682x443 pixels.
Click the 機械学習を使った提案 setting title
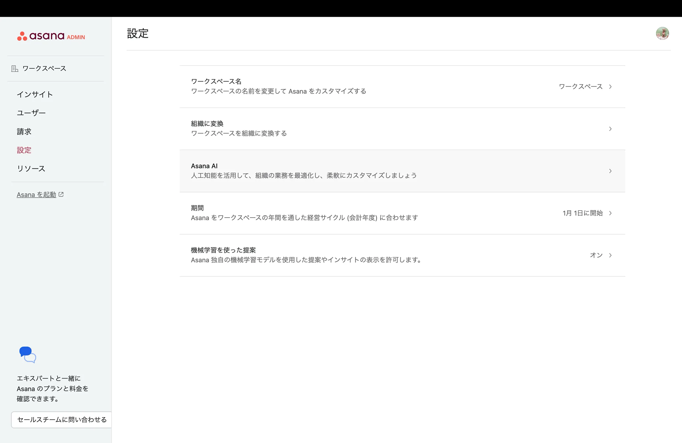click(x=223, y=250)
